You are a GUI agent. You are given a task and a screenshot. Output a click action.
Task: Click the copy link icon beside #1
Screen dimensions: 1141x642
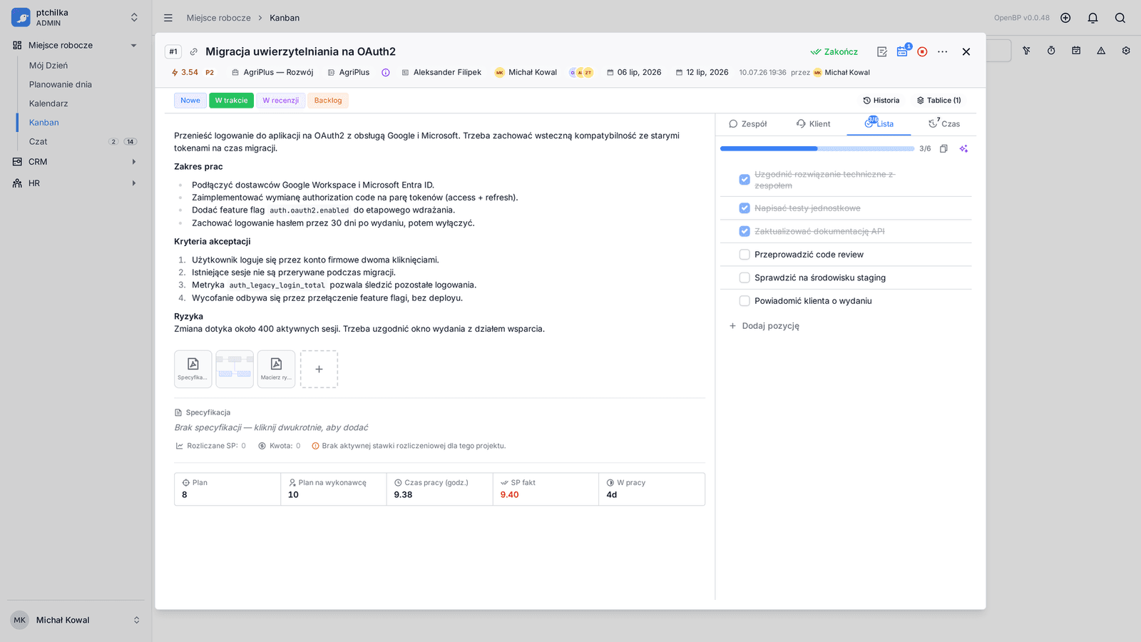tap(193, 51)
